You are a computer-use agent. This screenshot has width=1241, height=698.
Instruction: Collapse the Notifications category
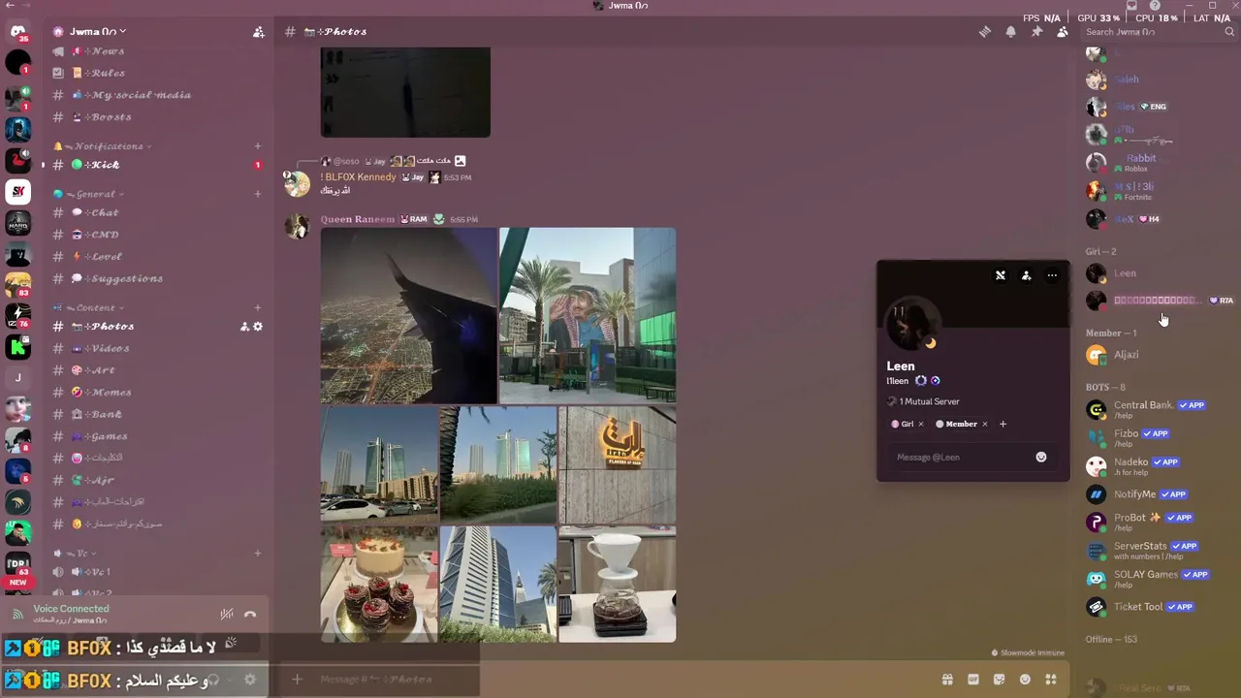(109, 146)
